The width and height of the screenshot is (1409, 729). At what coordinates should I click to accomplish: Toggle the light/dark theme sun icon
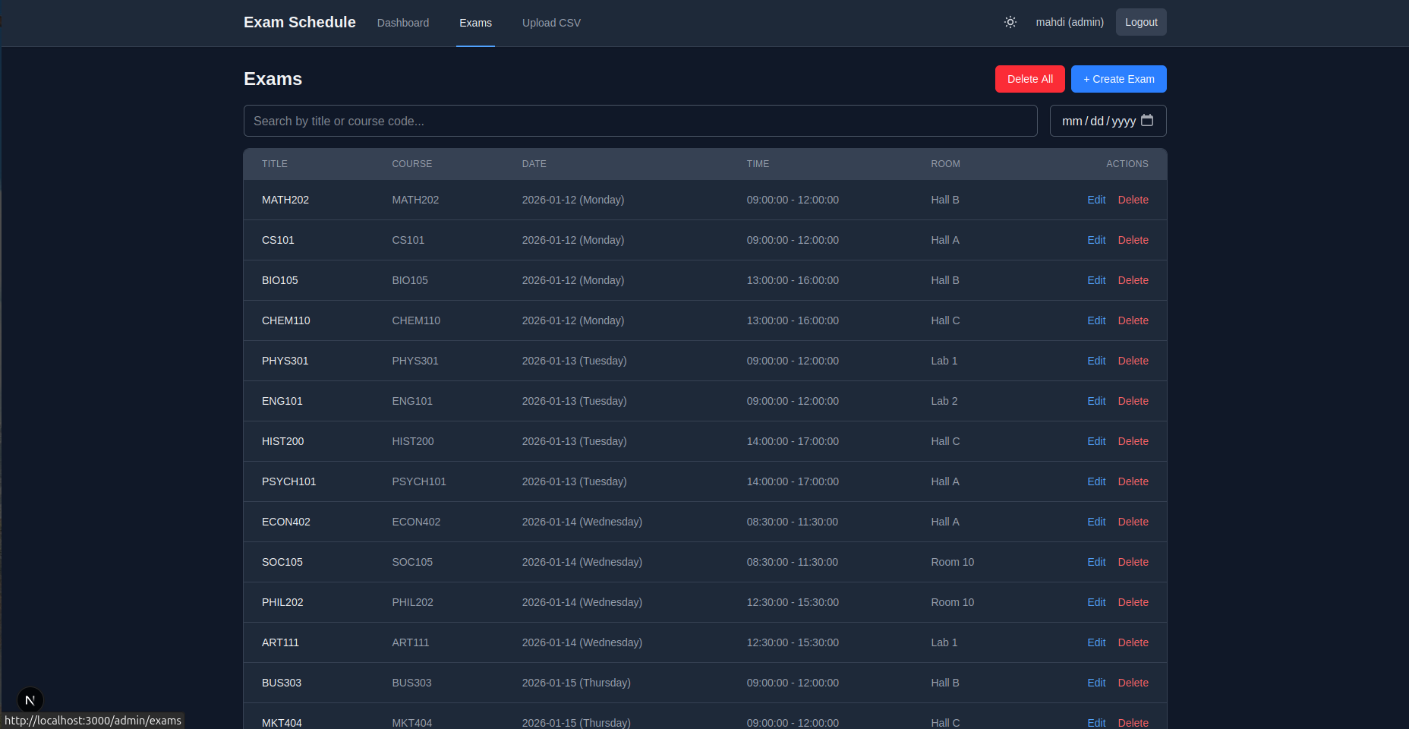(1010, 22)
